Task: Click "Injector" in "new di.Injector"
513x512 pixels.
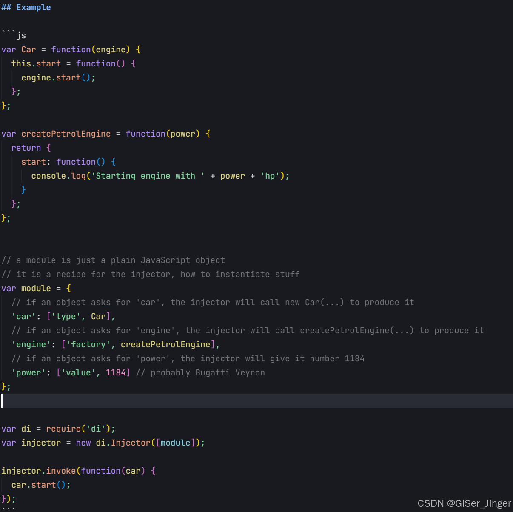Action: click(x=131, y=443)
